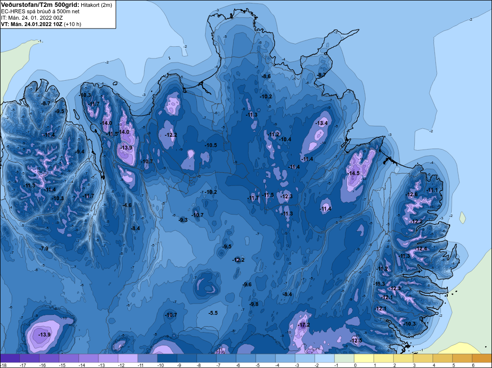Click the legend swatch between -15 and -14
The width and height of the screenshot is (492, 368).
tap(69, 358)
